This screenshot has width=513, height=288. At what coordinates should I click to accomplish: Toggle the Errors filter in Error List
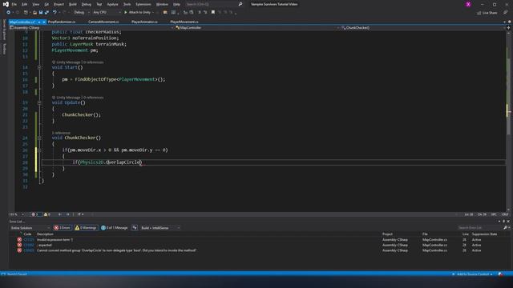point(63,227)
